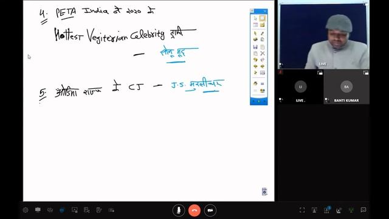Click the briefcase icon in bottom toolbar

(x=38, y=210)
